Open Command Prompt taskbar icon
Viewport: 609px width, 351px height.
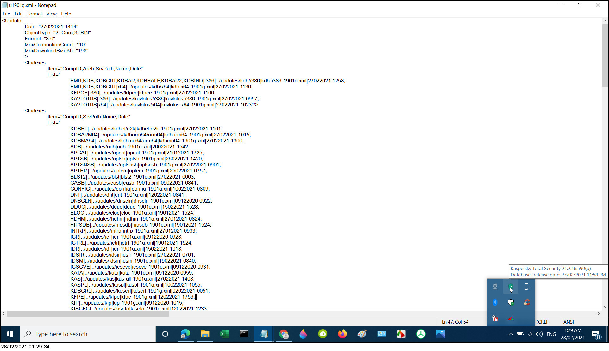[244, 334]
